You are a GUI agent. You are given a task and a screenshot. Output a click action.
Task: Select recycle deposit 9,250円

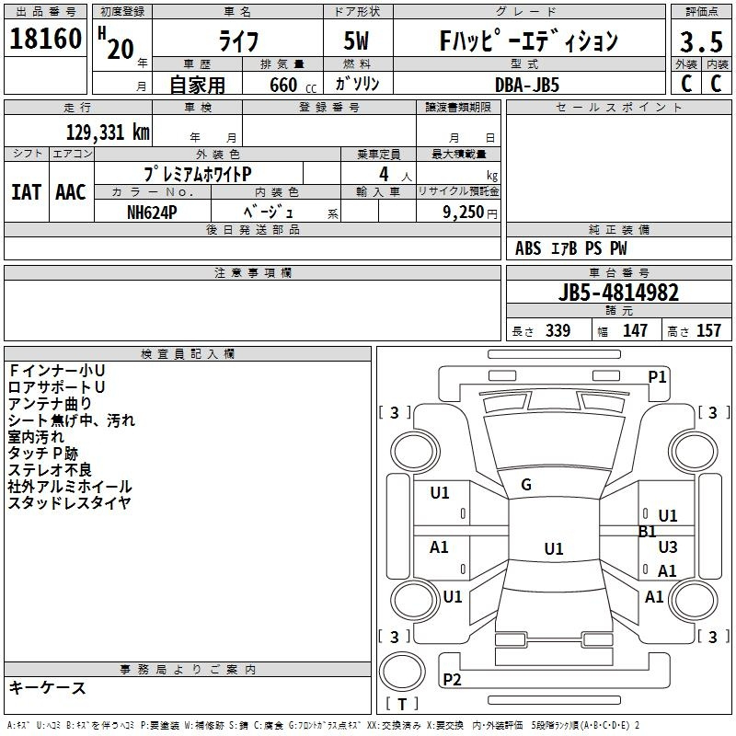(470, 213)
